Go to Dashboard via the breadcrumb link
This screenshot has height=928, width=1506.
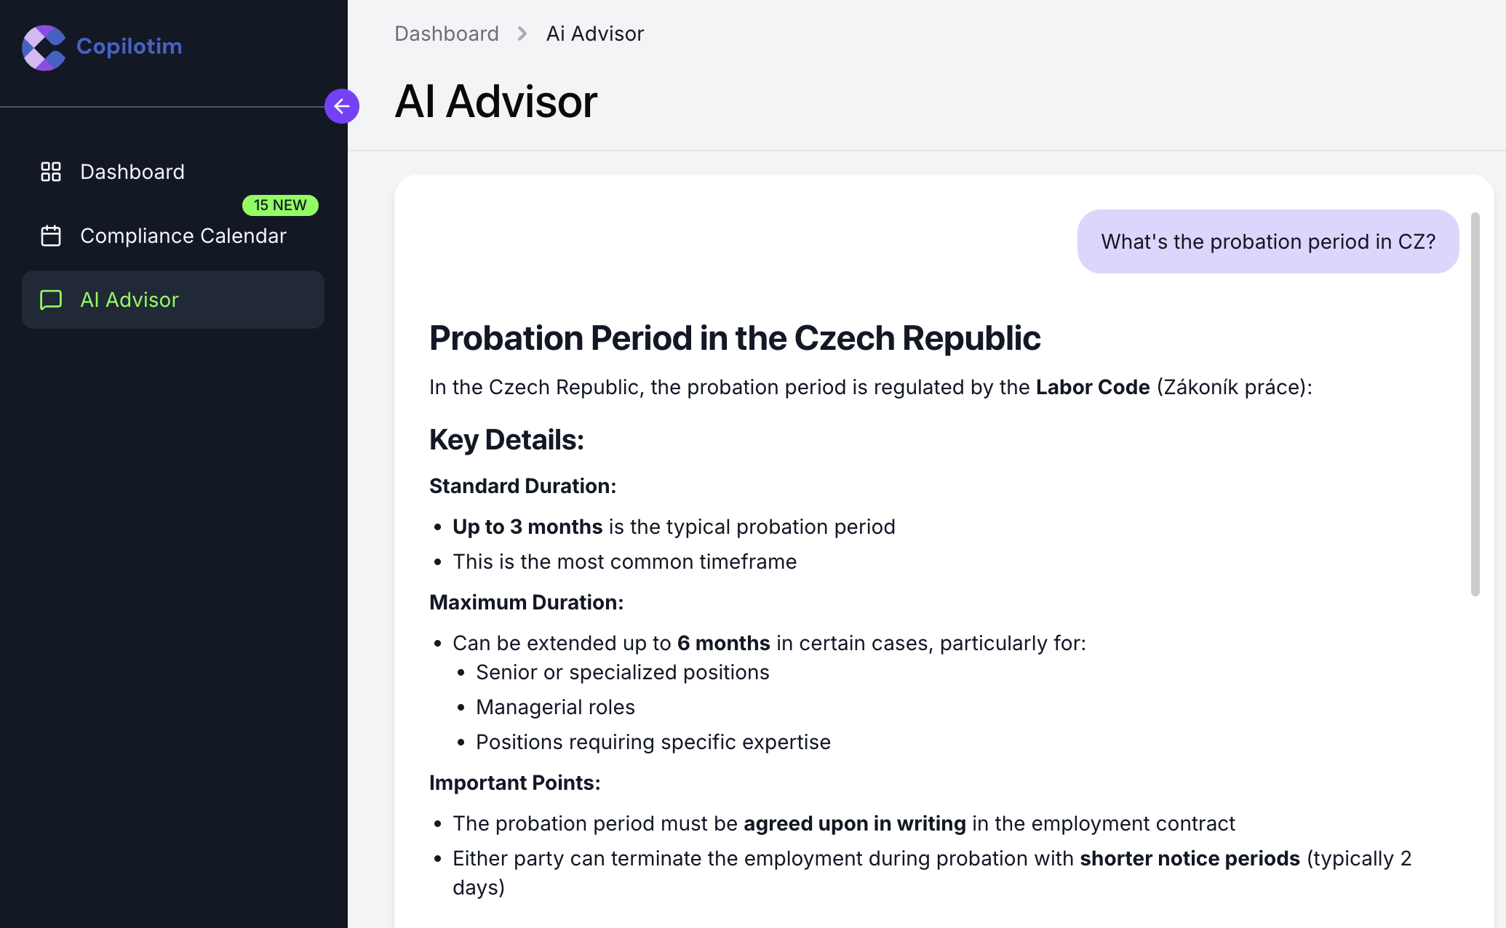pos(447,33)
